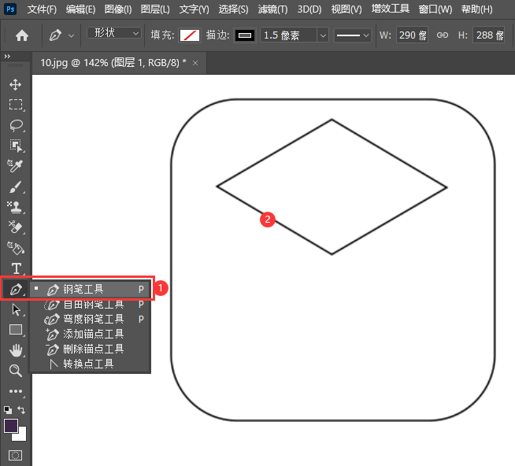
Task: Click the 填充 fill color swatch
Action: pyautogui.click(x=189, y=35)
